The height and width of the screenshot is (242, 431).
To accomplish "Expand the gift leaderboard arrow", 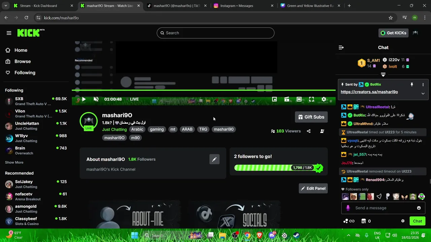I will [383, 74].
